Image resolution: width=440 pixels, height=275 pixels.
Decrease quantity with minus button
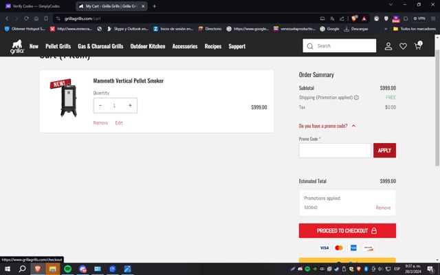tap(100, 105)
